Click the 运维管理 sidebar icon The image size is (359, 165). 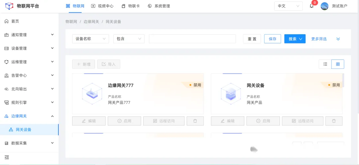[7, 62]
